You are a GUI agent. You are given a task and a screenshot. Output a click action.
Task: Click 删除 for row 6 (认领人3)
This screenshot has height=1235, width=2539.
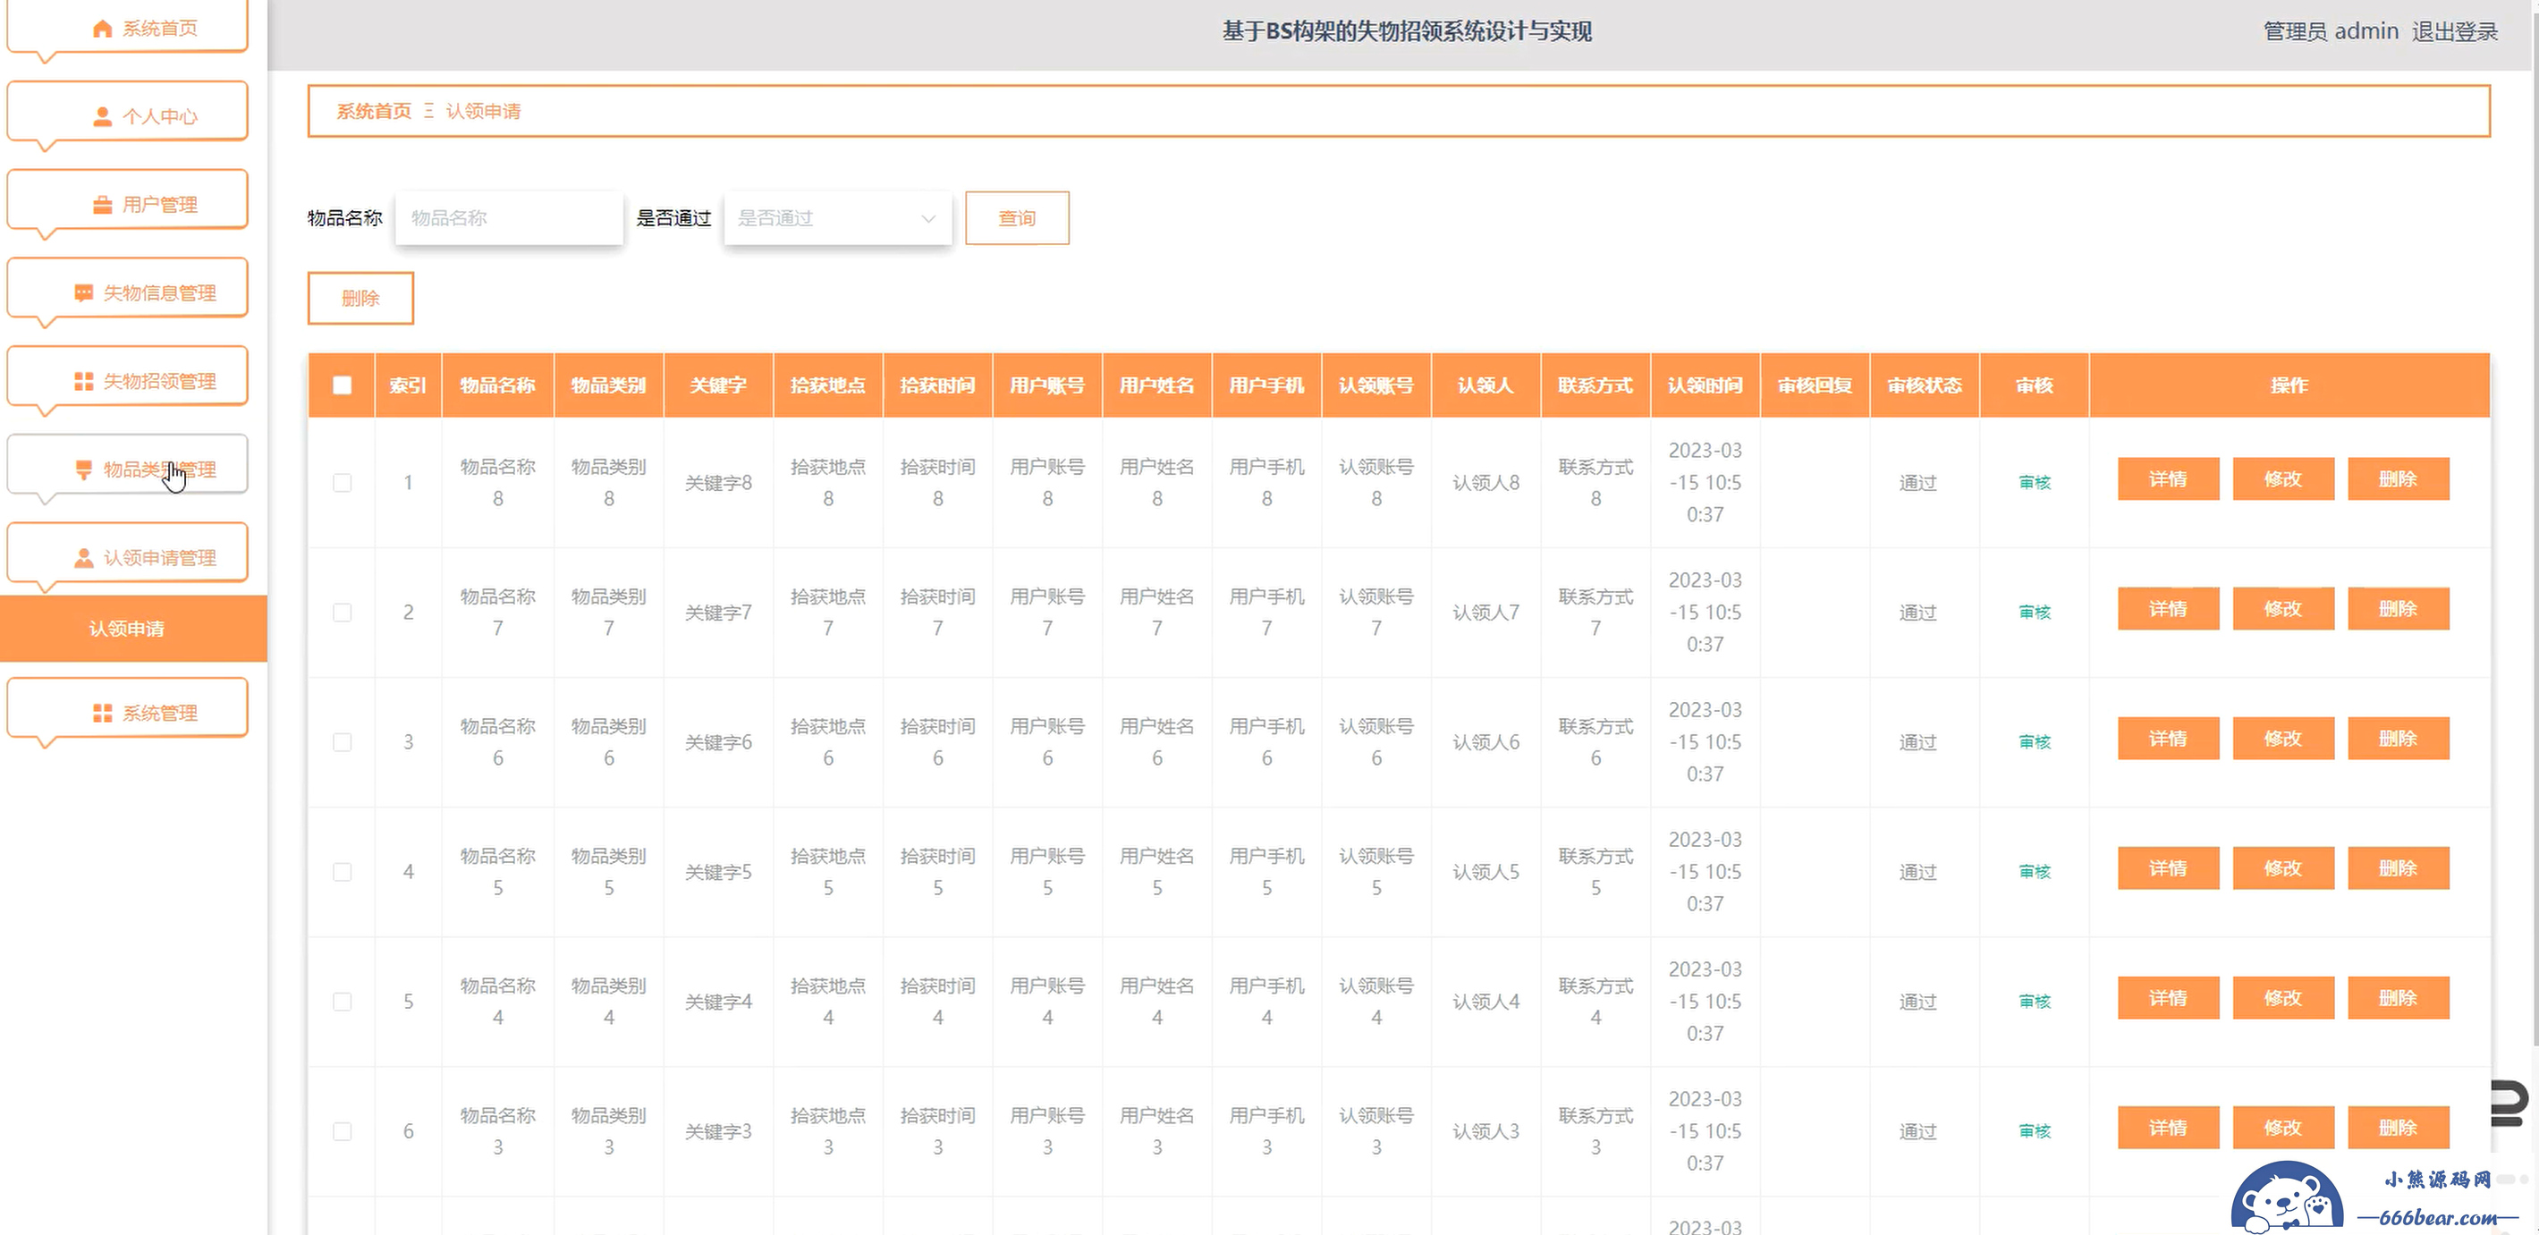pos(2398,1128)
